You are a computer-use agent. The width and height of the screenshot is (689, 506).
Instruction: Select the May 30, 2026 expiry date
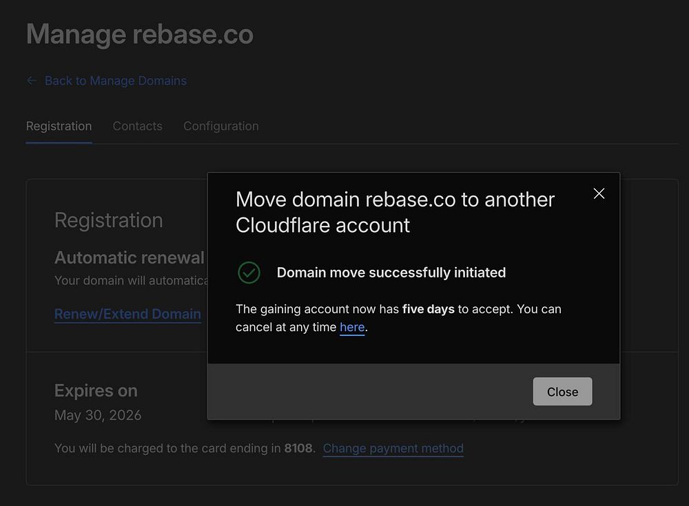98,415
